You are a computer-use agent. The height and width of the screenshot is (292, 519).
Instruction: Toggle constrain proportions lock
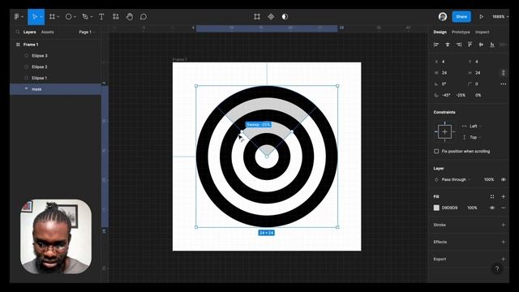[503, 73]
